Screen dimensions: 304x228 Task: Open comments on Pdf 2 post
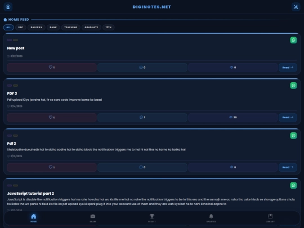pyautogui.click(x=142, y=167)
